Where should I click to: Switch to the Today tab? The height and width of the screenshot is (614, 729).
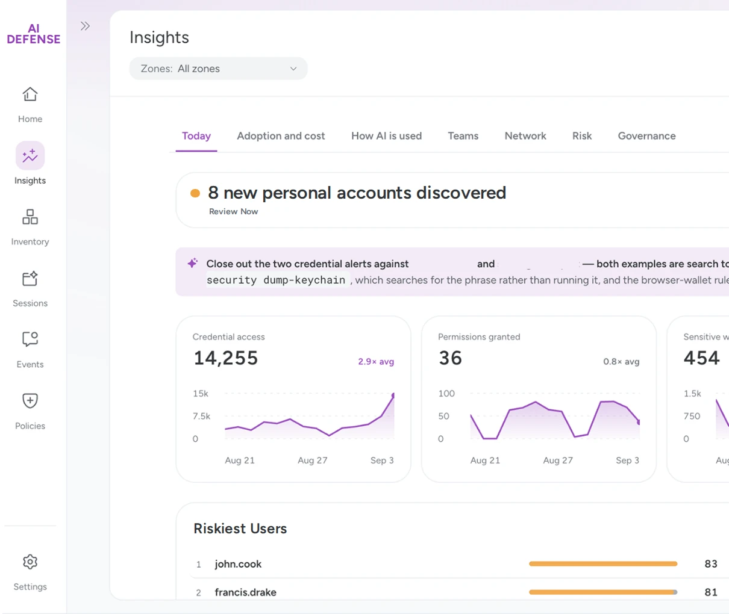pos(196,136)
